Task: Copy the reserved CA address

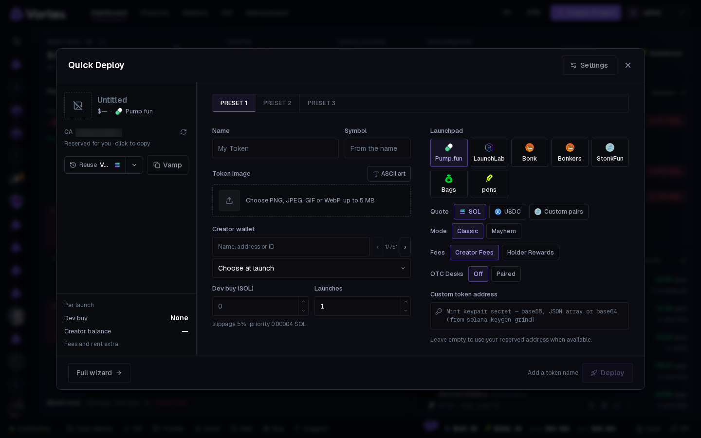Action: (99, 132)
